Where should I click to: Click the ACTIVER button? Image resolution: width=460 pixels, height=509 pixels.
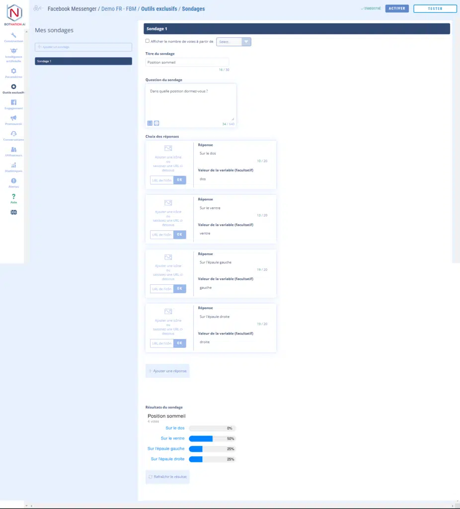[x=397, y=8]
